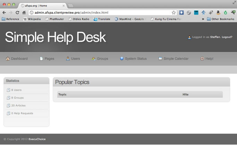This screenshot has height=145, width=237.
Task: Click the Logout link
Action: pos(227,37)
